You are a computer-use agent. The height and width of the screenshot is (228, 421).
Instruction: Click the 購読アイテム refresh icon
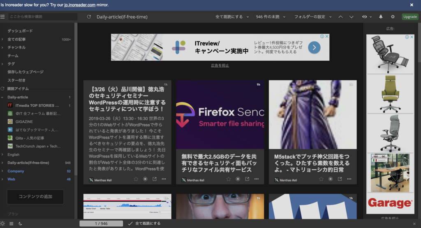(2, 89)
